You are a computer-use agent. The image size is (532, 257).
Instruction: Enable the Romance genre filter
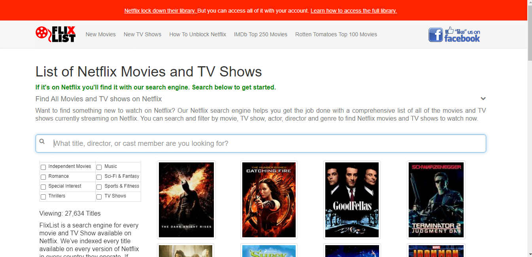coord(43,177)
